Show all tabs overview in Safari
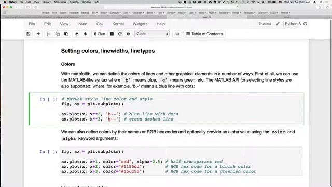 (327, 7)
